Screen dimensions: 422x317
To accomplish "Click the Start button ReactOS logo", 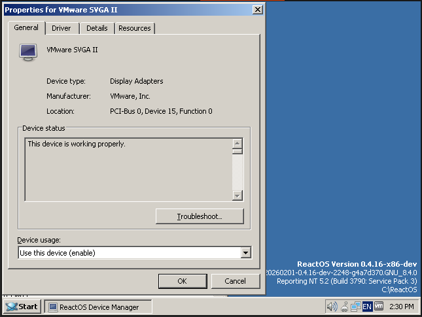I will 12,307.
